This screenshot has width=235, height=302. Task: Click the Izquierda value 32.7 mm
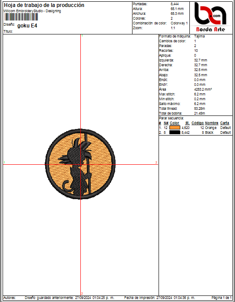click(200, 60)
